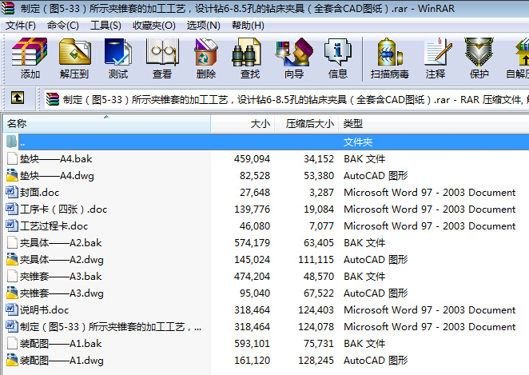This screenshot has height=375, width=529.
Task: Click the Comment (注释) toolbar icon
Action: point(438,52)
